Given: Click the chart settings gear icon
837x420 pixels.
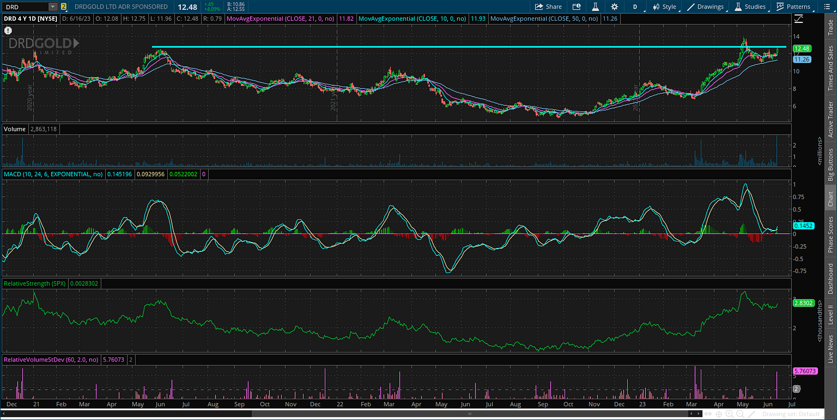Looking at the screenshot, I should (x=615, y=7).
